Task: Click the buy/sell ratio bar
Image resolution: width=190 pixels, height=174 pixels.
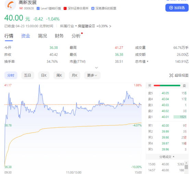Action: tap(167, 85)
